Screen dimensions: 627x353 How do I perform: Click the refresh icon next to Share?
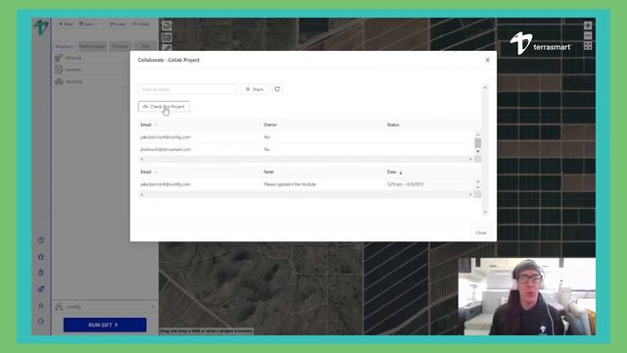coord(277,89)
